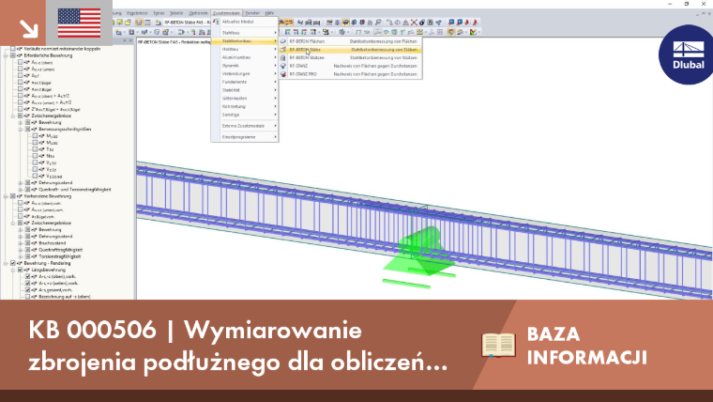Expand the Dehnungszustand node under Erforderliche Bewehrung
The height and width of the screenshot is (402, 713).
pos(21,183)
